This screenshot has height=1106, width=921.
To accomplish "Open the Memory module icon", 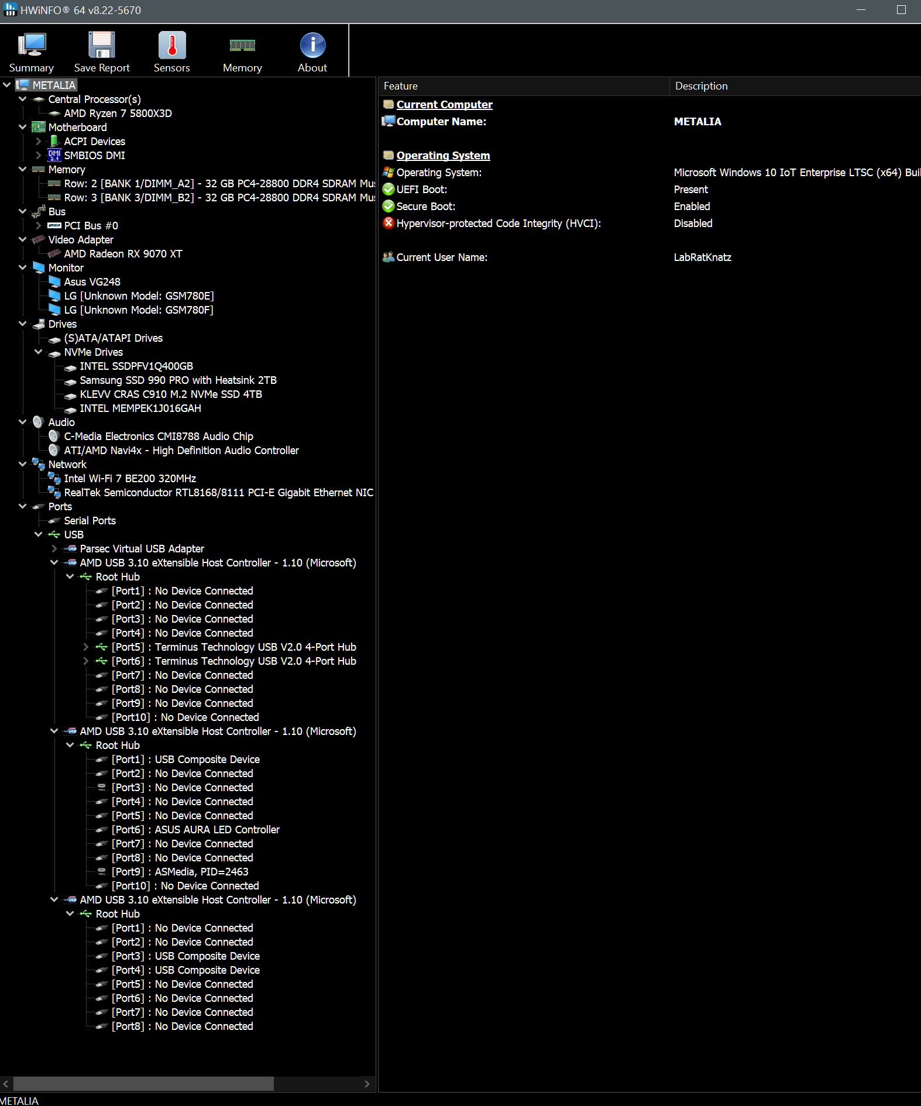I will 242,46.
